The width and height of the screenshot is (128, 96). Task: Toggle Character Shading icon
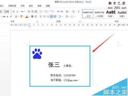(32, 16)
